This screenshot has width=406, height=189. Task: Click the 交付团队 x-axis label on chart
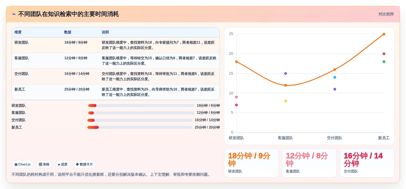point(335,138)
